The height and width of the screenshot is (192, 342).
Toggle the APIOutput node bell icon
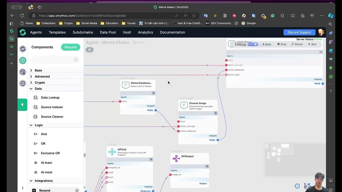click(207, 166)
